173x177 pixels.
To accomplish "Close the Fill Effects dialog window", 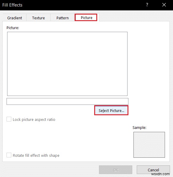I will (x=164, y=5).
